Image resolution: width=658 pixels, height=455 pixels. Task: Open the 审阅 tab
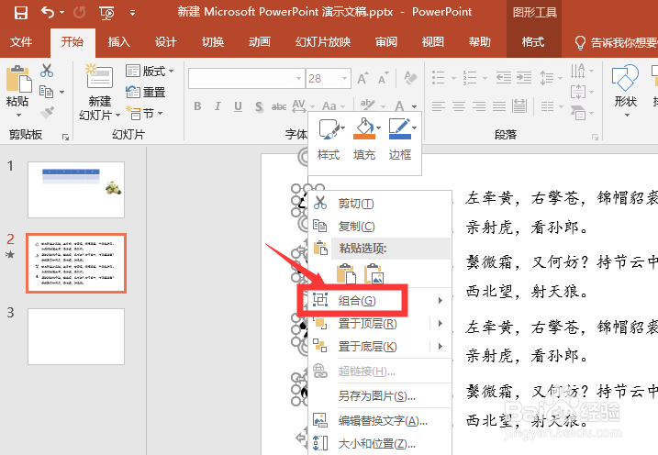386,42
